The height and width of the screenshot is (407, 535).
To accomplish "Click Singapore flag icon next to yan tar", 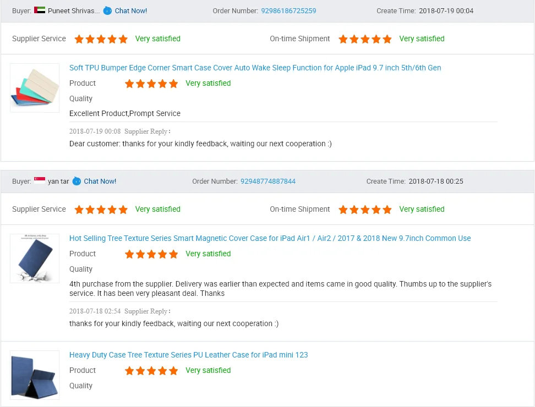I will pyautogui.click(x=40, y=181).
